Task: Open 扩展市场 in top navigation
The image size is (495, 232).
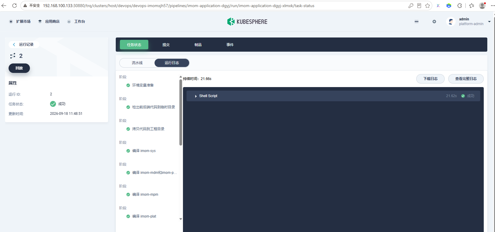Action: (x=20, y=22)
